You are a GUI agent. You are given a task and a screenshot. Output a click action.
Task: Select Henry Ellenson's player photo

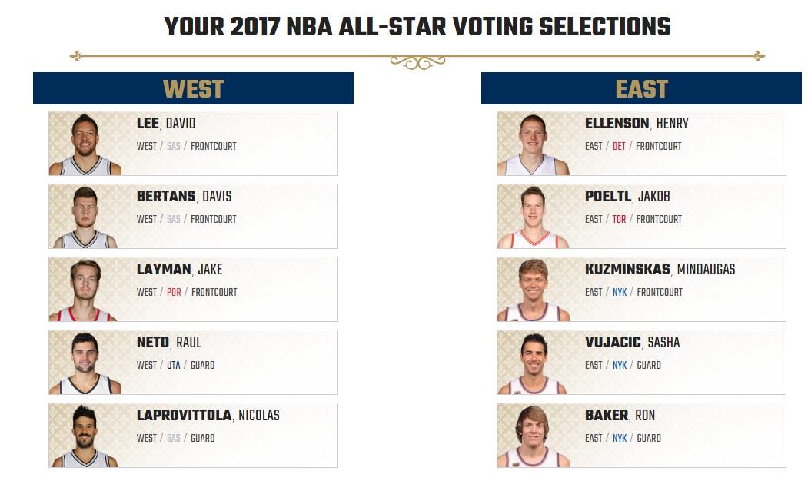(x=534, y=144)
